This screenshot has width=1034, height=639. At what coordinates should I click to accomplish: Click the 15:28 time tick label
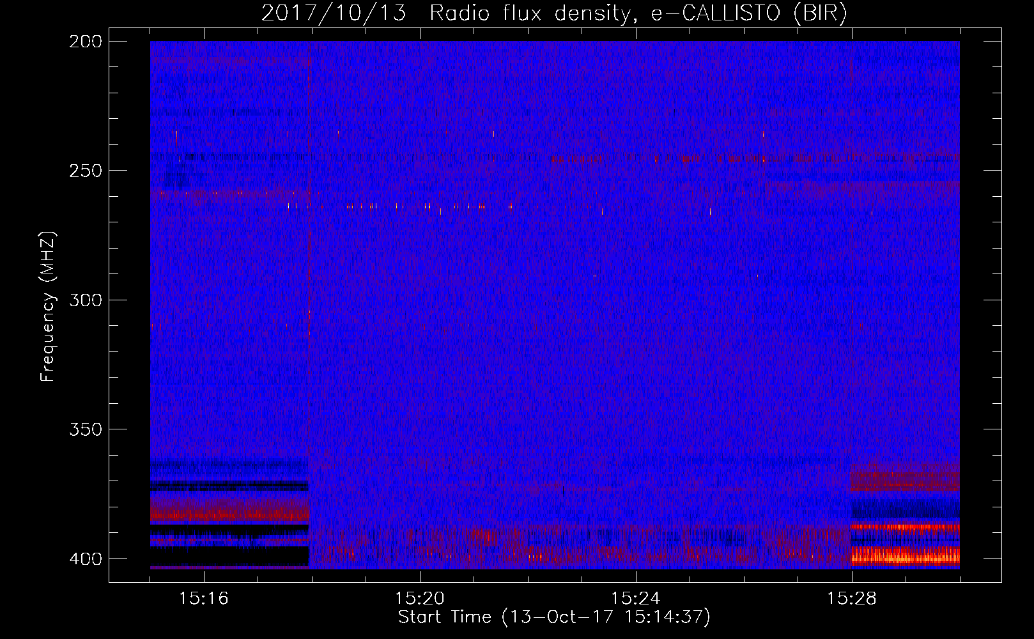tap(852, 598)
